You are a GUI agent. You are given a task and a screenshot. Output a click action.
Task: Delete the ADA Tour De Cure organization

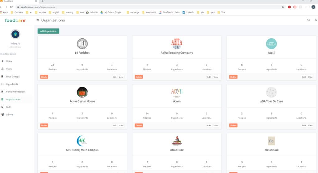click(x=233, y=126)
